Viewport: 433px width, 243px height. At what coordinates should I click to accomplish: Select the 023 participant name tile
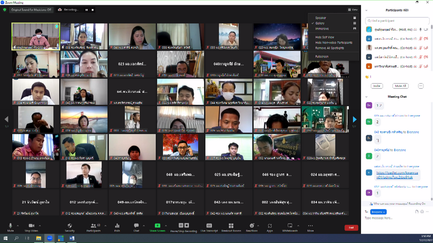132,64
